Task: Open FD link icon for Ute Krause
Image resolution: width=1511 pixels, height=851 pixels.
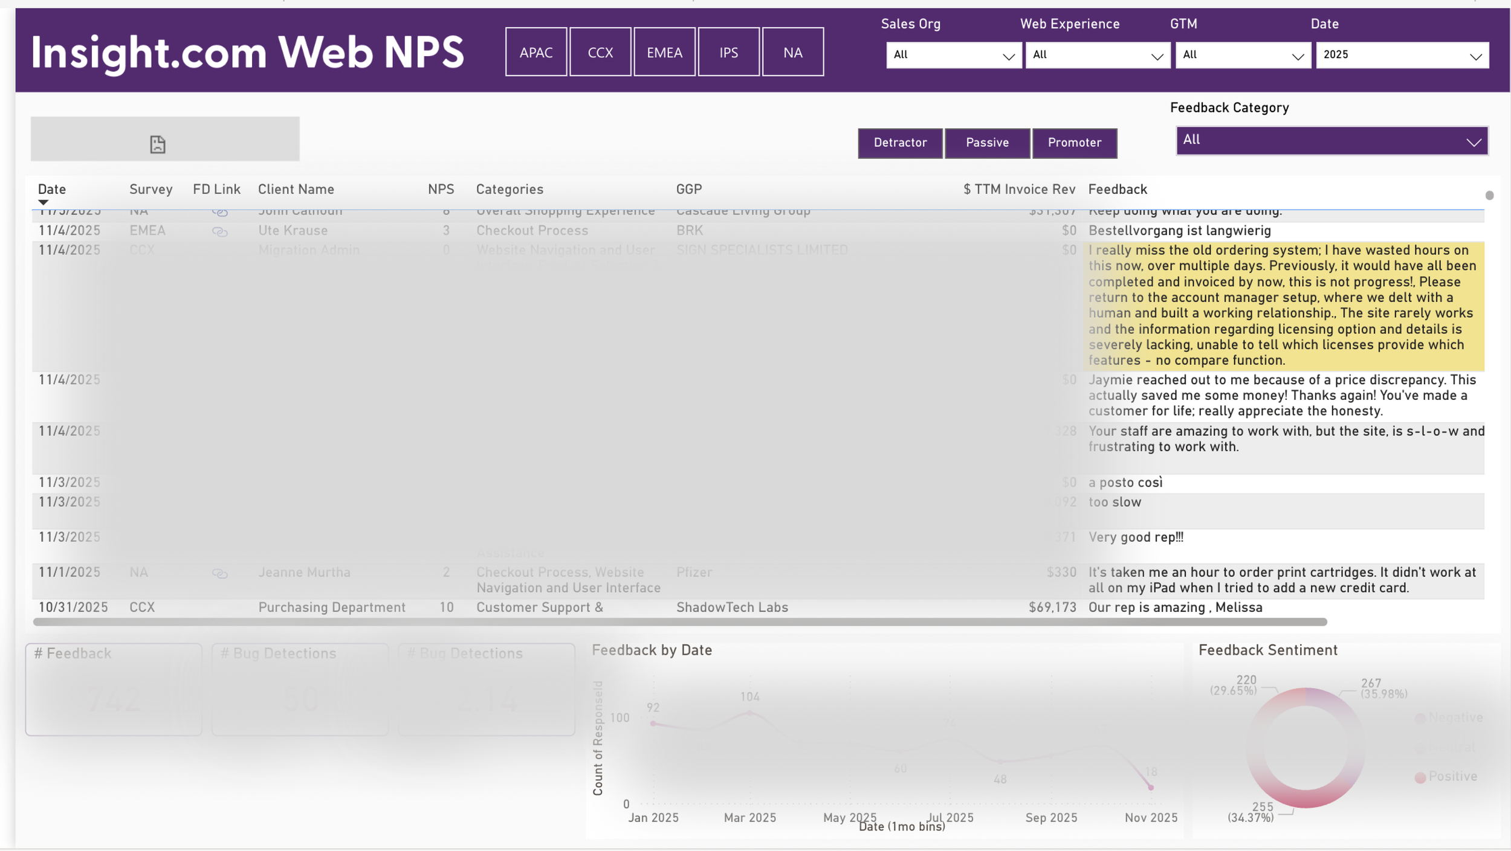Action: (x=219, y=231)
